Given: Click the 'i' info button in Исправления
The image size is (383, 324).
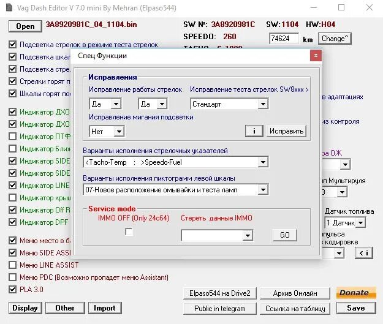Looking at the screenshot, I should (254, 131).
